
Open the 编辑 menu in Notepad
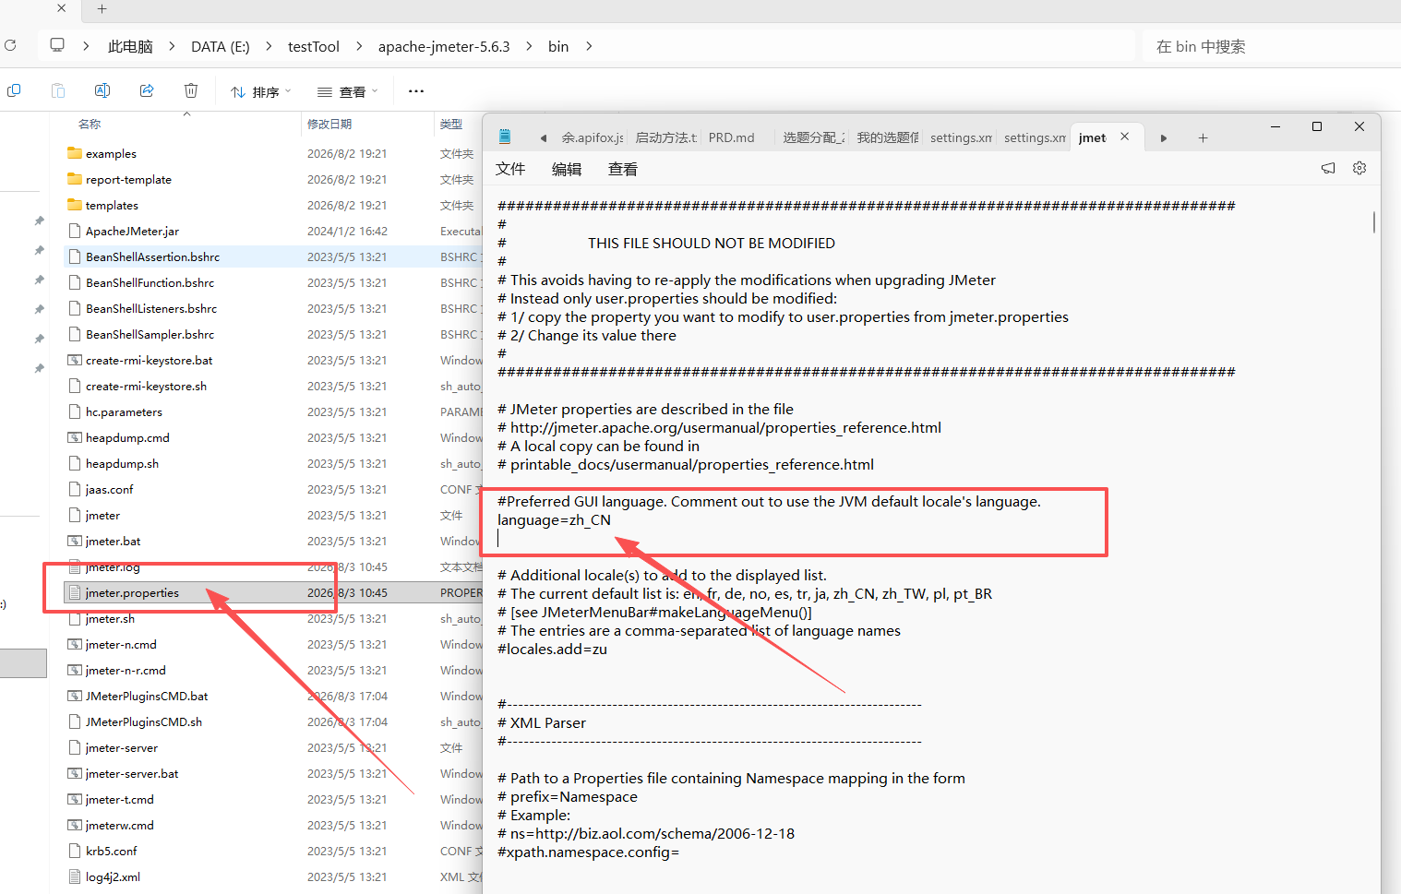[567, 169]
